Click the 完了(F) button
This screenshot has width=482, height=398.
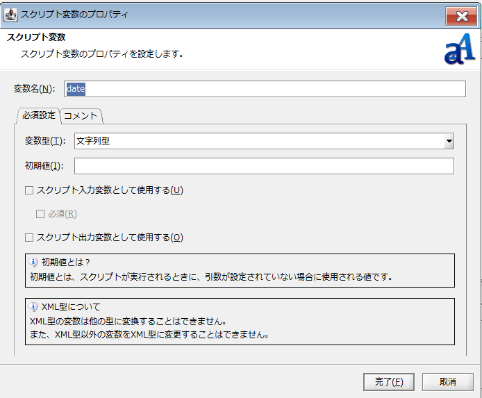tap(389, 382)
